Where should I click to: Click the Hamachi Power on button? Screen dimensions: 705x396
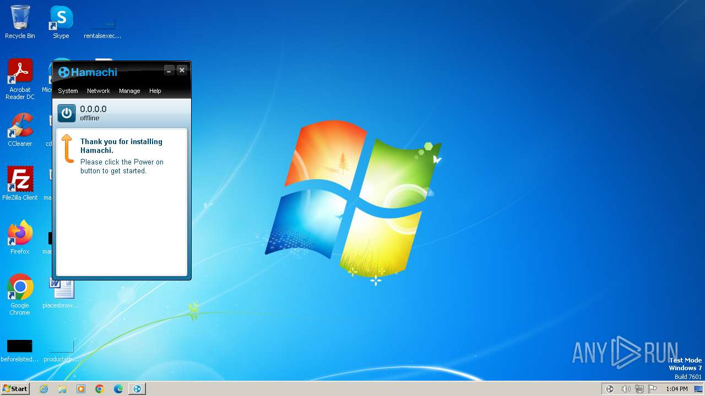(67, 113)
